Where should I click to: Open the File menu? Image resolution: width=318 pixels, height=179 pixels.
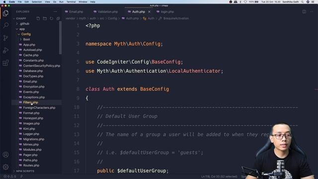coord(20,2)
